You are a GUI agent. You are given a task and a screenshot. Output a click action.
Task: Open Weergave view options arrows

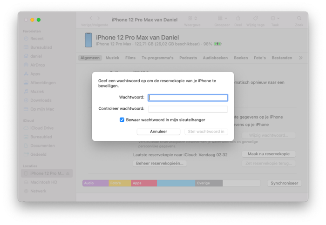pyautogui.click(x=196, y=18)
